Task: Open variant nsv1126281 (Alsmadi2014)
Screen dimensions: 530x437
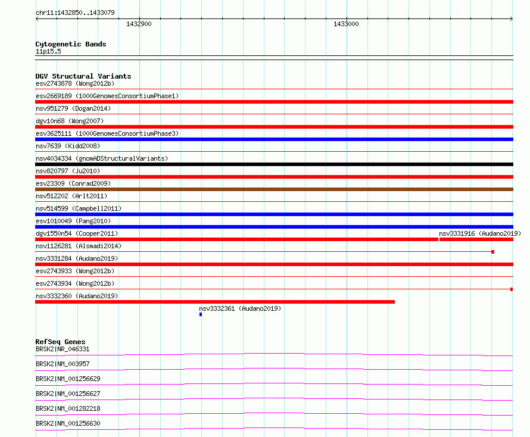Action: [x=79, y=246]
